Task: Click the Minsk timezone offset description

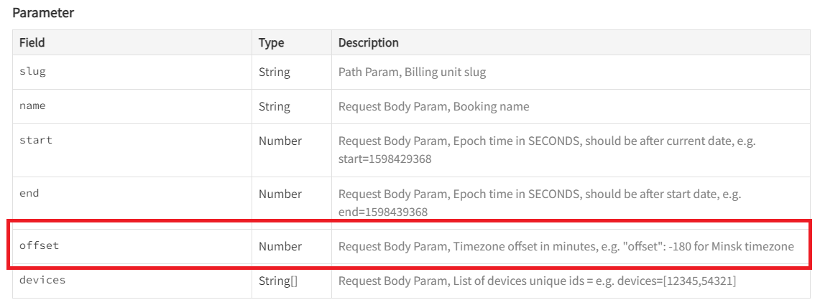Action: point(566,246)
